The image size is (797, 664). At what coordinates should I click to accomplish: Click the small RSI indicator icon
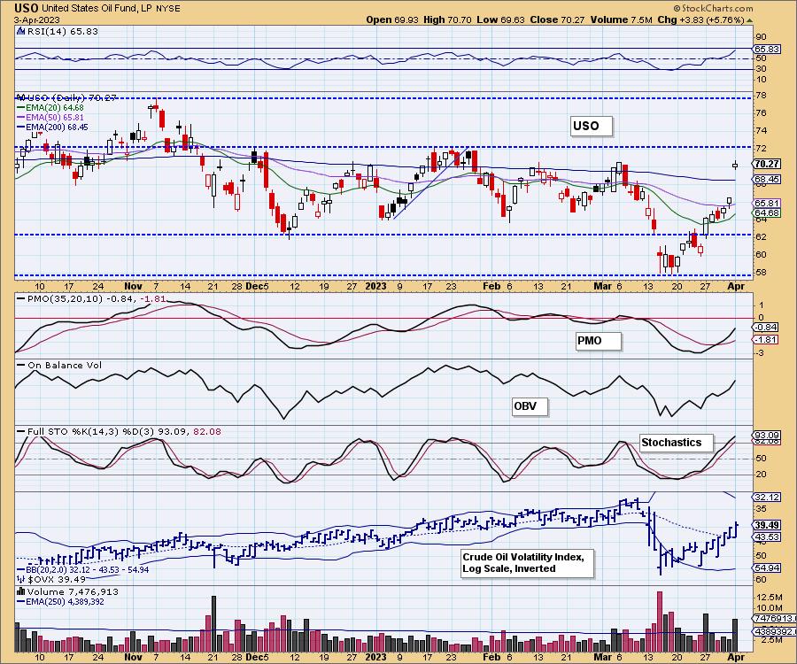tap(20, 31)
